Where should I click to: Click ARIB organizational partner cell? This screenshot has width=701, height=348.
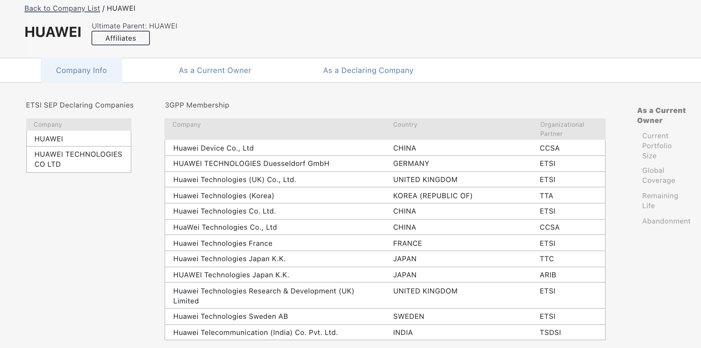tap(548, 275)
